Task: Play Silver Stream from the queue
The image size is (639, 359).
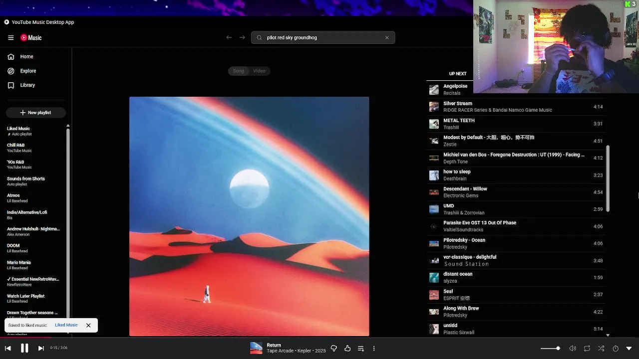Action: (516, 107)
